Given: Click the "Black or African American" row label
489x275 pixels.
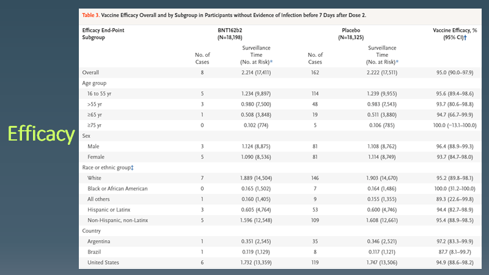Looking at the screenshot, I should tap(118, 188).
